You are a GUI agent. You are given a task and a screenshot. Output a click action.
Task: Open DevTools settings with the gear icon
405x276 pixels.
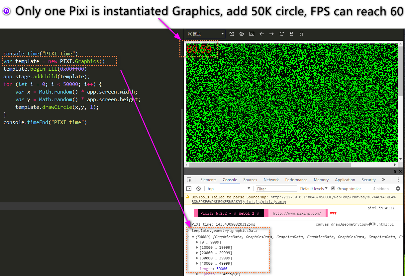tap(398, 188)
